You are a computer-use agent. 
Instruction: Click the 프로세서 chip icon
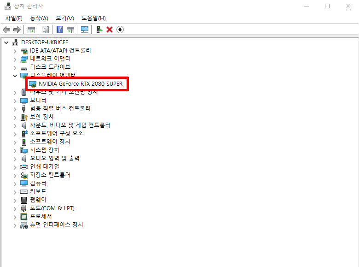pos(24,217)
